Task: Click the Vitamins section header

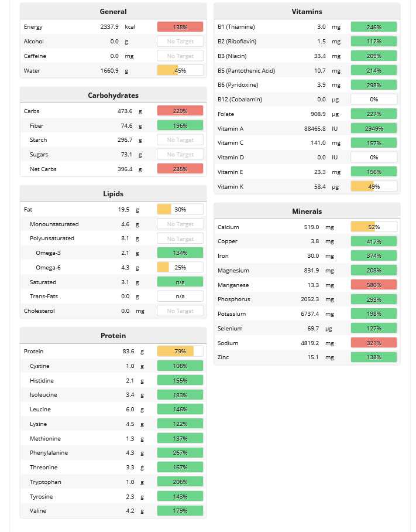Action: click(x=307, y=12)
